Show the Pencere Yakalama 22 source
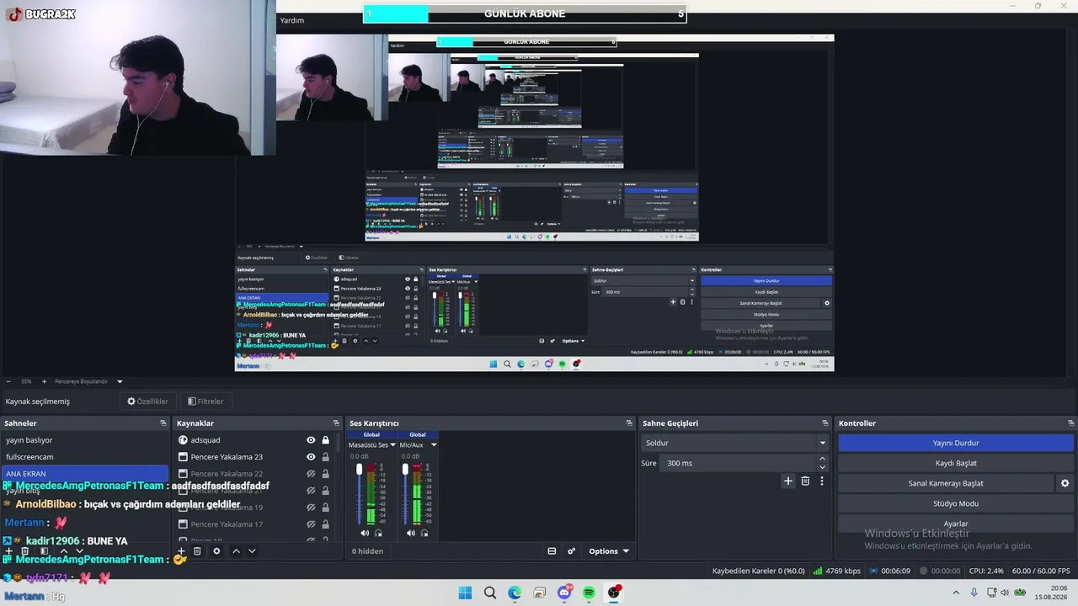This screenshot has height=606, width=1078. click(x=311, y=474)
